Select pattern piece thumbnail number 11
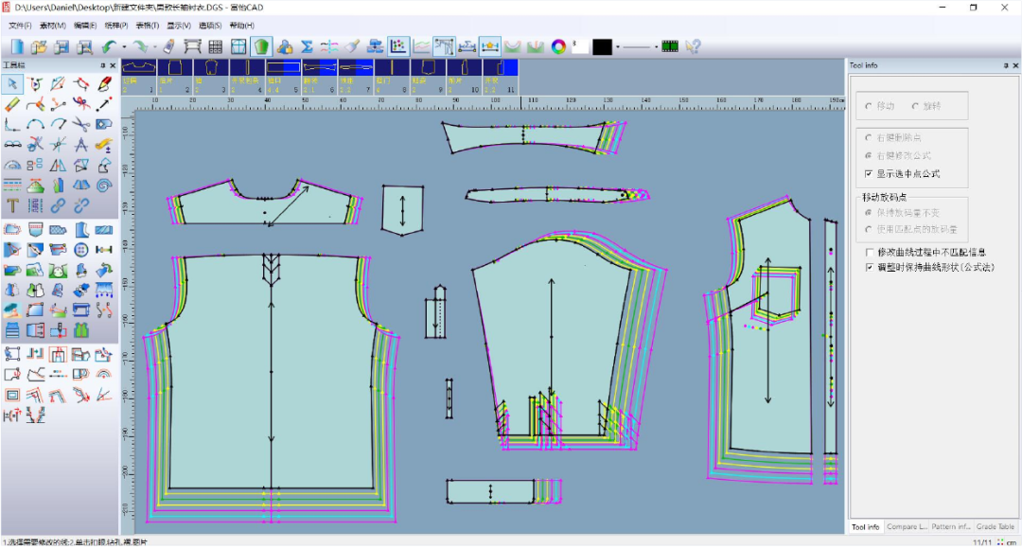The width and height of the screenshot is (1022, 549). (x=500, y=77)
